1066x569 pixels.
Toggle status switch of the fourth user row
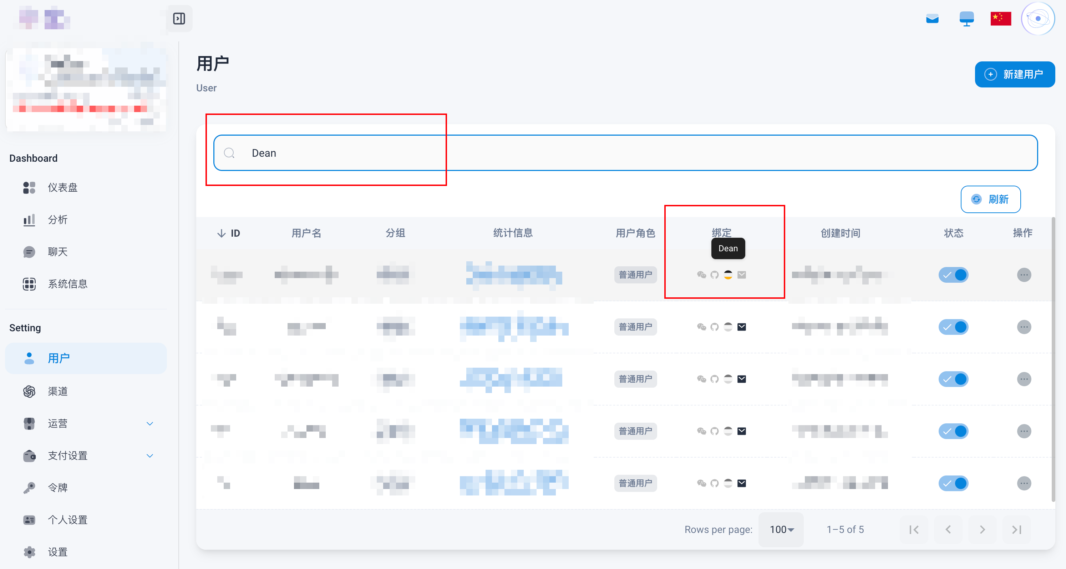coord(953,431)
